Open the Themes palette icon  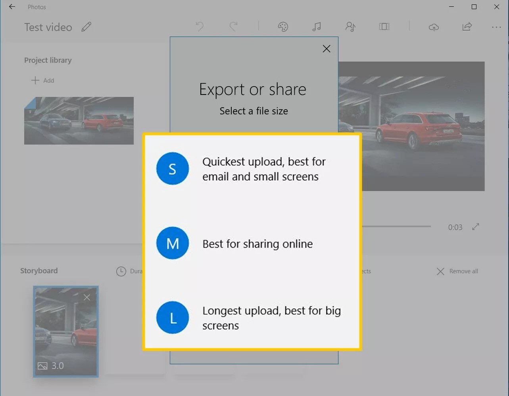click(283, 27)
